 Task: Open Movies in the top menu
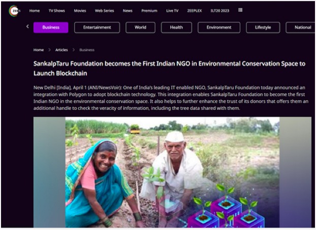[80, 11]
